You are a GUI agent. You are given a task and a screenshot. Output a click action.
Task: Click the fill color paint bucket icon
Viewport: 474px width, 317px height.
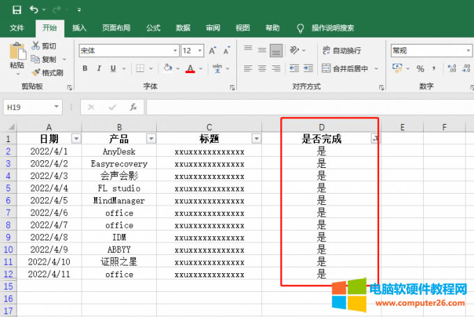click(x=167, y=68)
